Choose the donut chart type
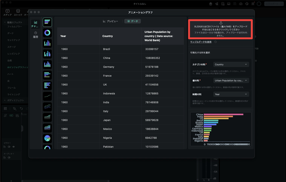The height and width of the screenshot is (182, 286). (x=47, y=32)
